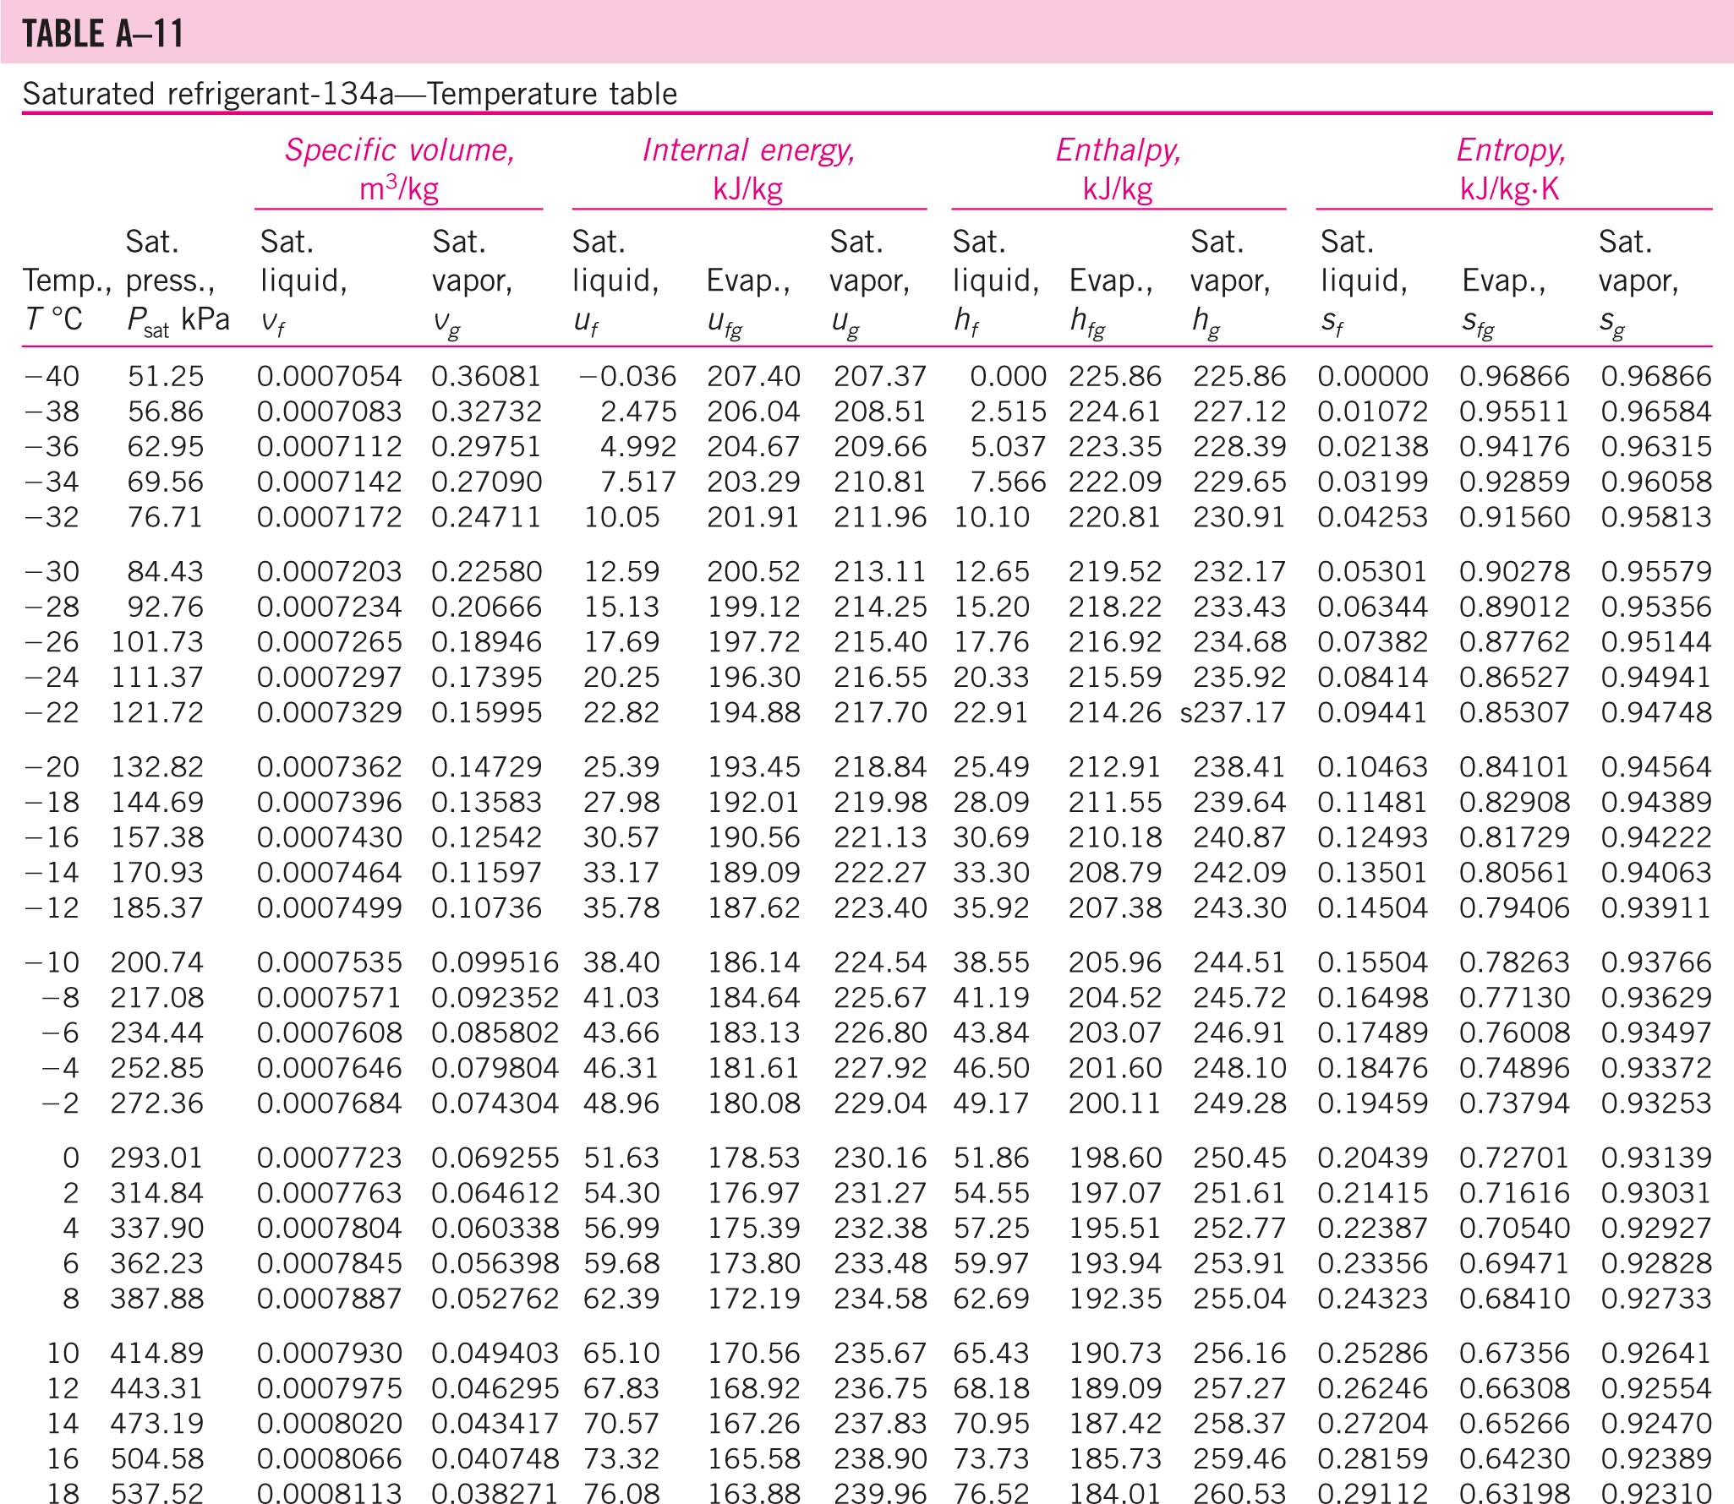1734x1504 pixels.
Task: Click the entropy value 0.94941
Action: click(1656, 678)
